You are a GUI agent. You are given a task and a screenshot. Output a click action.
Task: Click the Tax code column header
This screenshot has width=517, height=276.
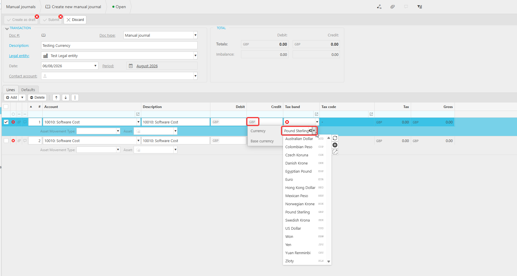tap(347, 107)
